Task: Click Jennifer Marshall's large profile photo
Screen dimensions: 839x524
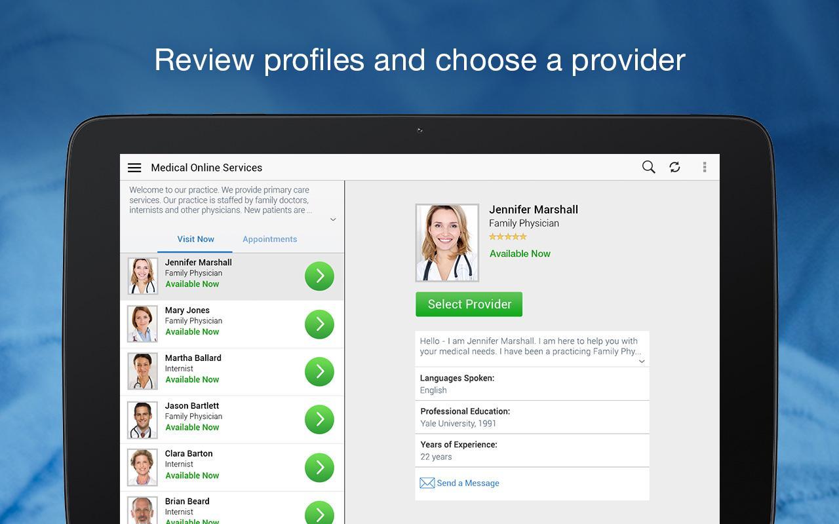Action: pos(447,242)
